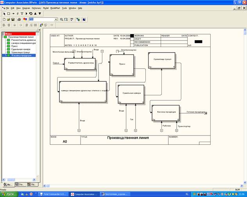247x197 pixels.
Task: Switch to Total Commander taskbar button
Action: [x=53, y=194]
